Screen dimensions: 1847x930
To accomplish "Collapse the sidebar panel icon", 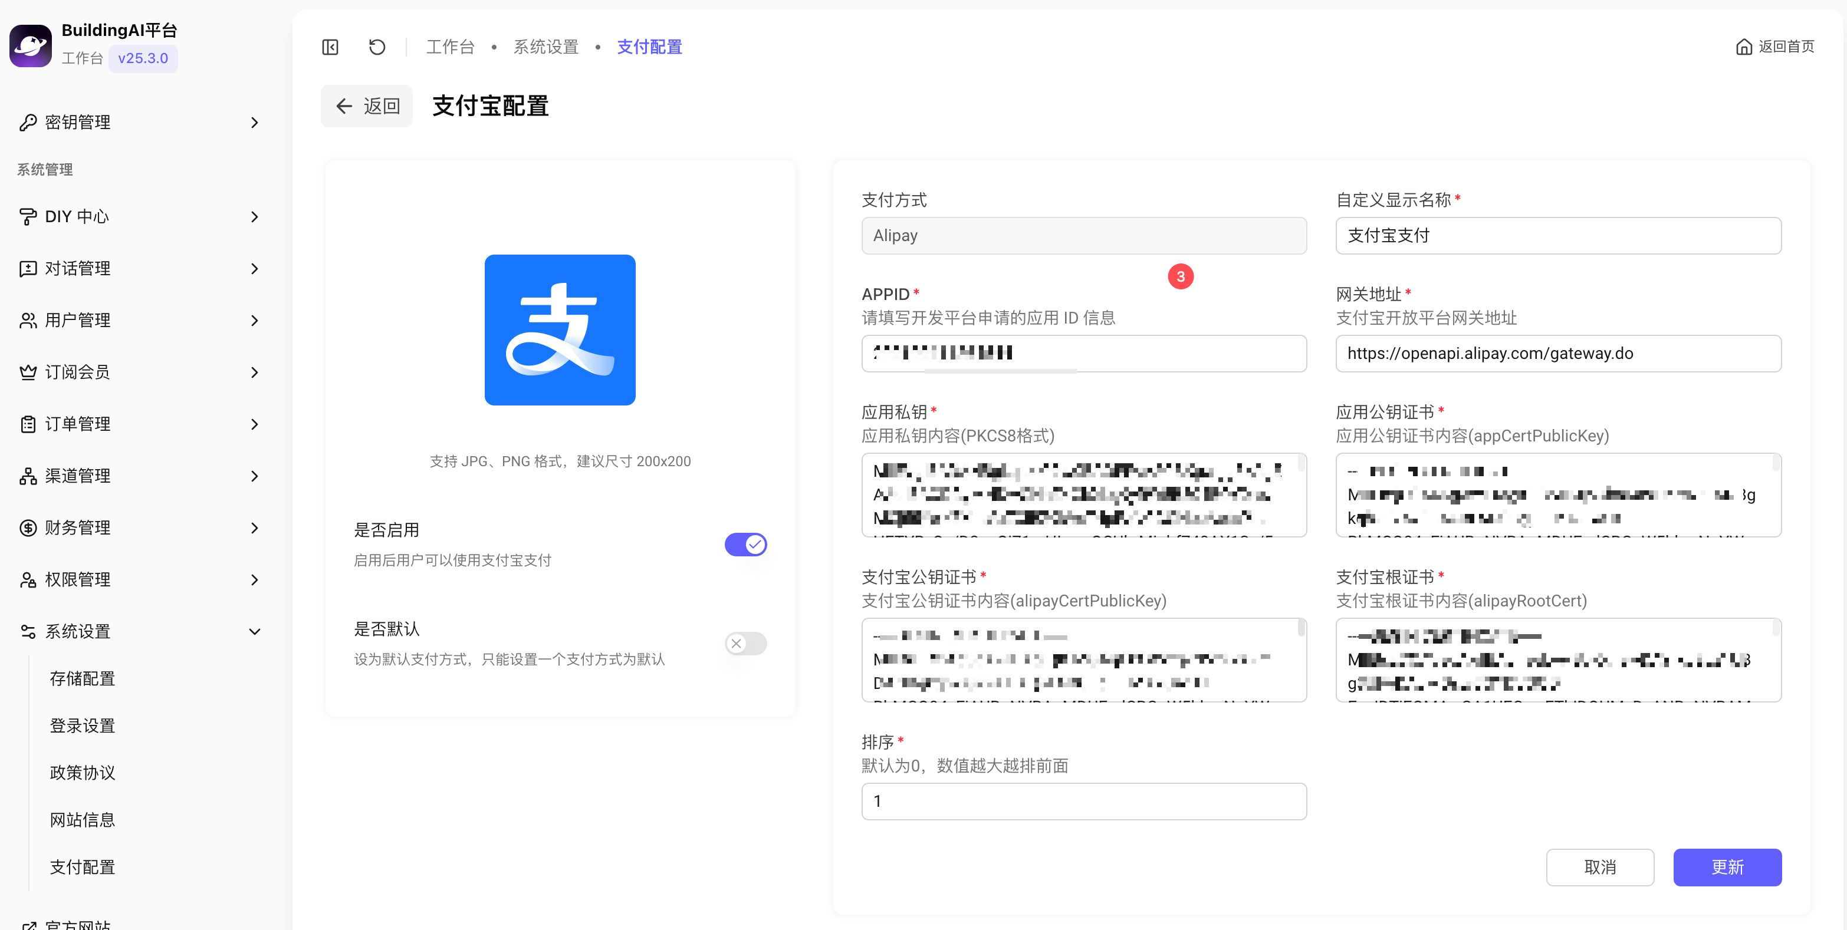I will pyautogui.click(x=330, y=47).
